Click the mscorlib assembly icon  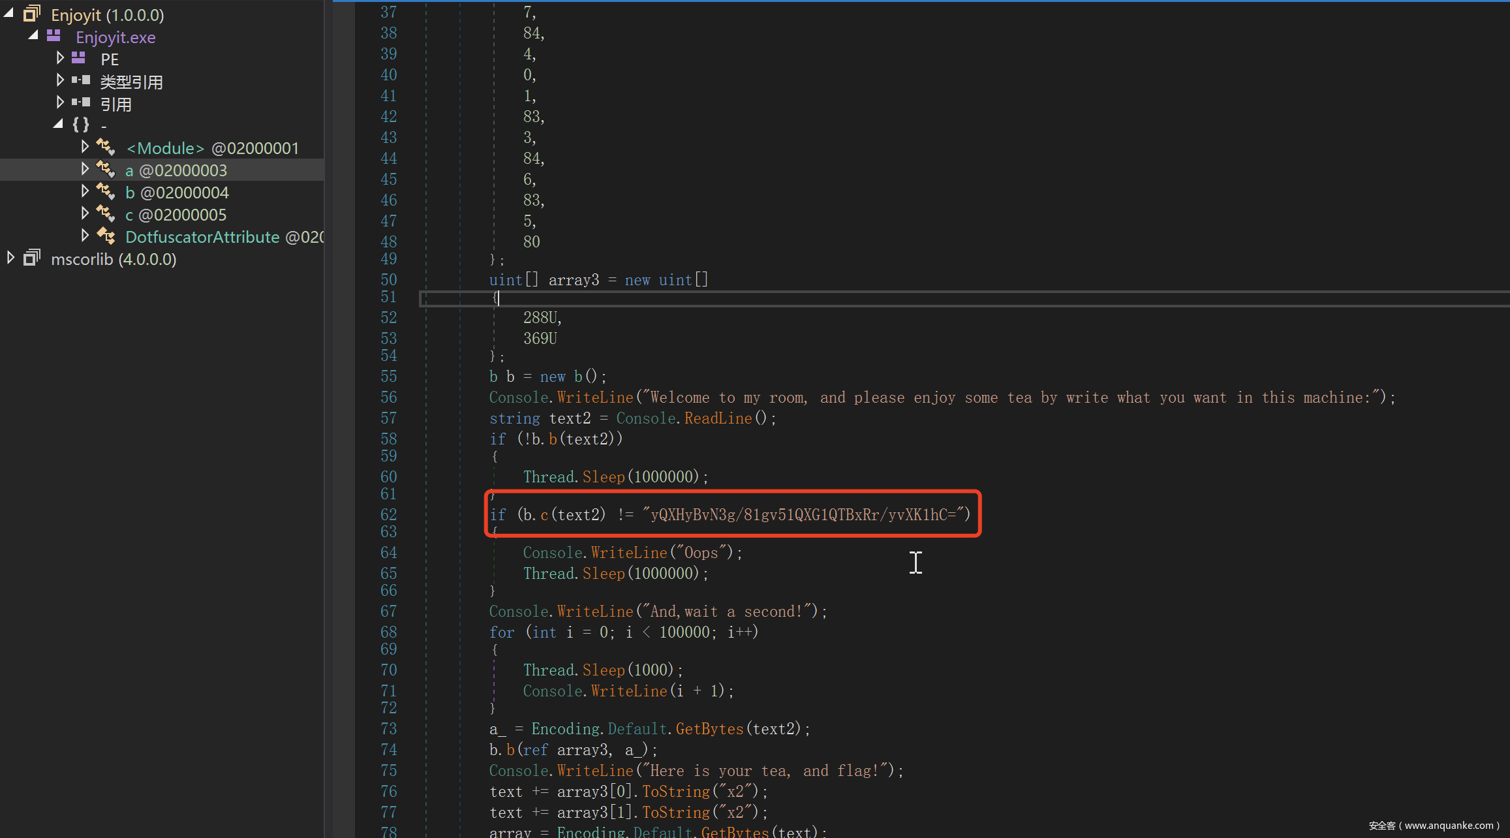click(32, 258)
